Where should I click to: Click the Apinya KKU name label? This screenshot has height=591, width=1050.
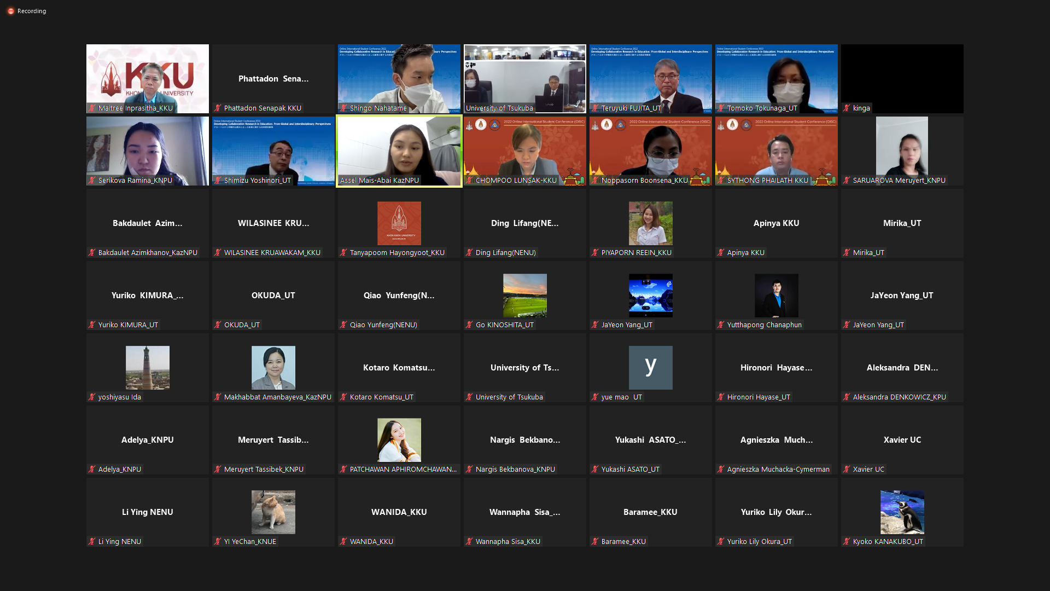pyautogui.click(x=745, y=253)
